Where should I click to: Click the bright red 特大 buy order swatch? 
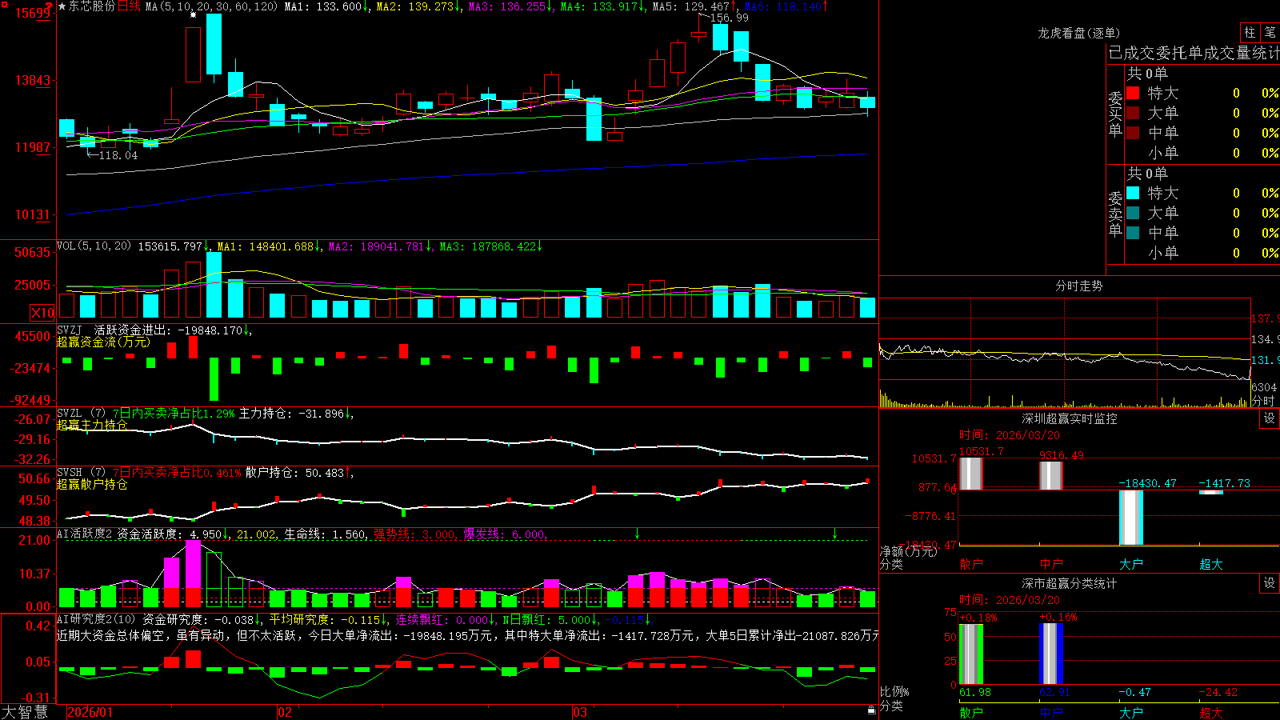tap(1133, 93)
